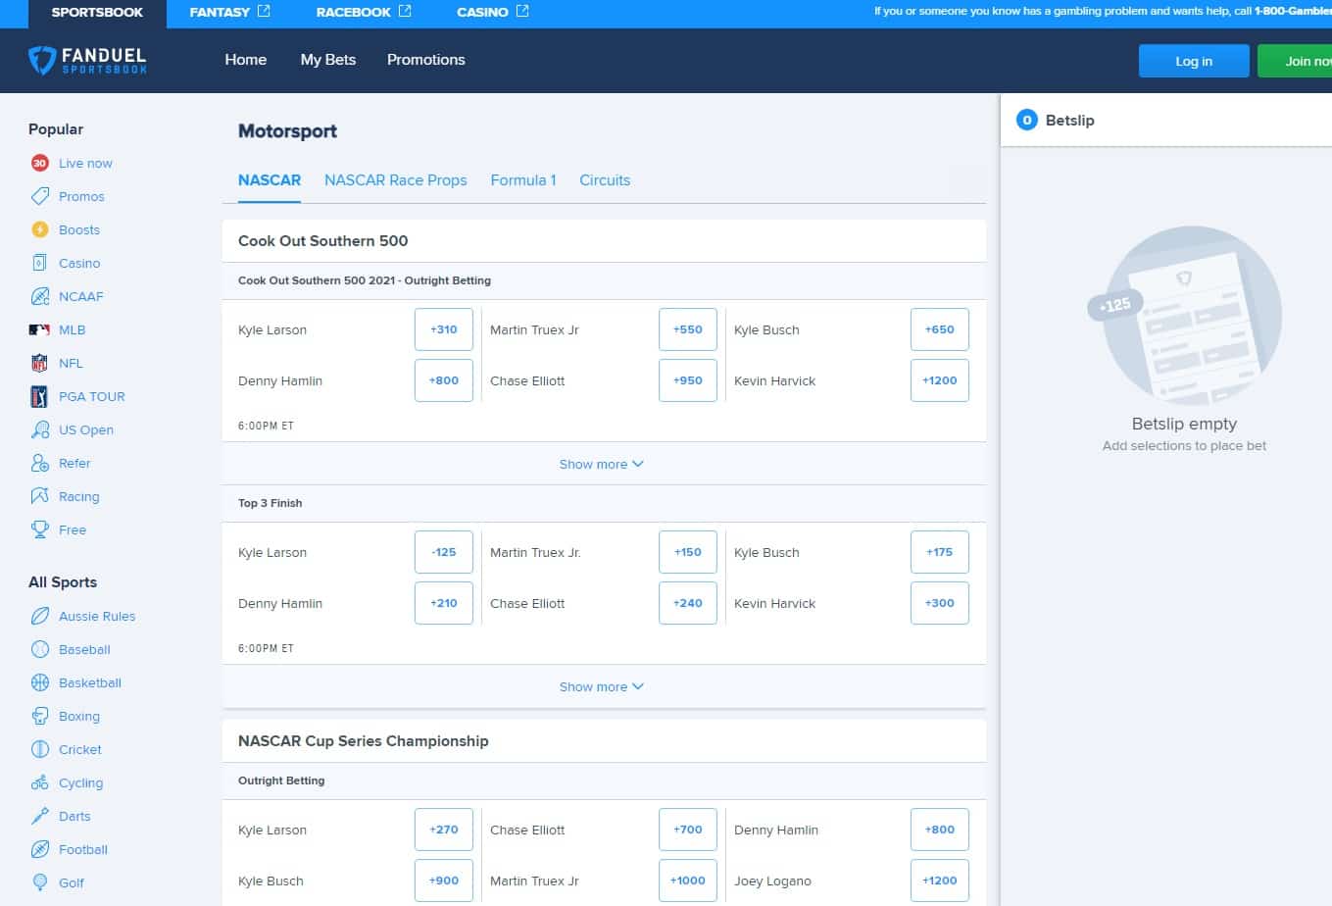Click the NFL shield icon
Image resolution: width=1332 pixels, height=906 pixels.
click(x=40, y=363)
